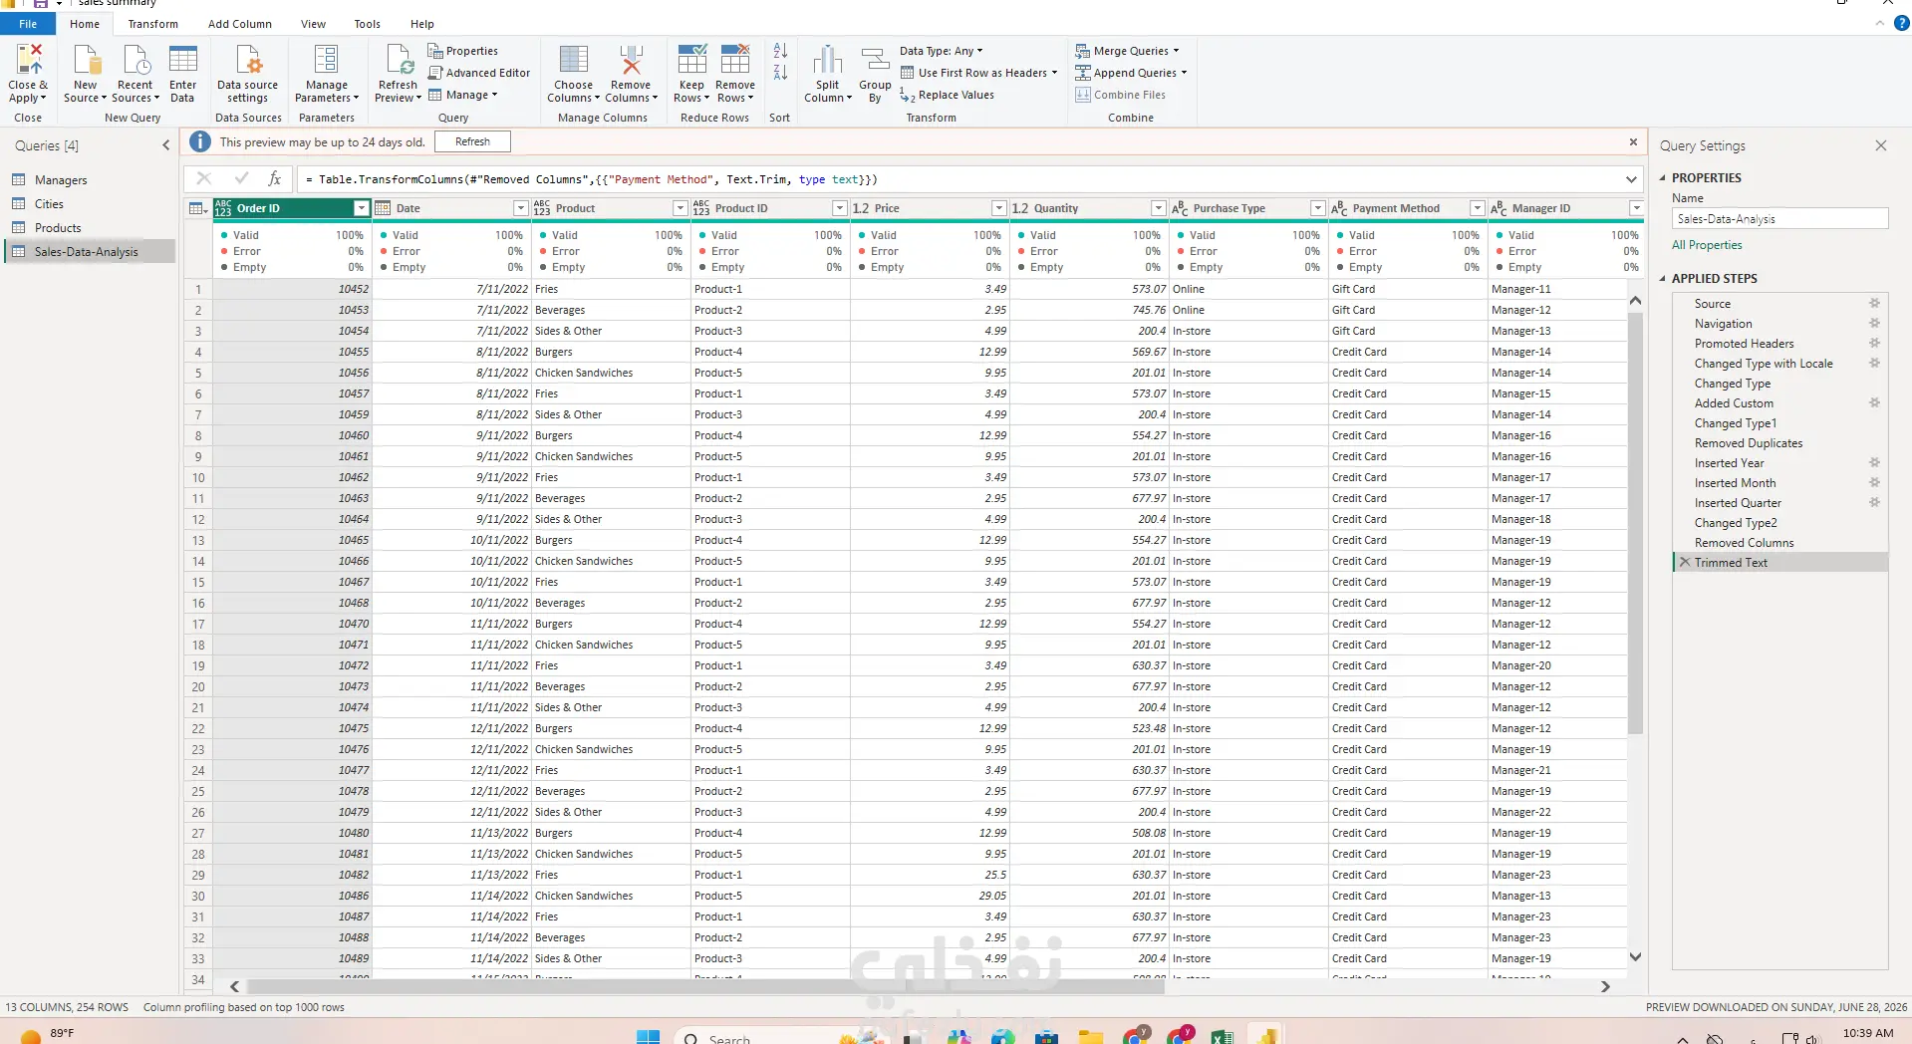The width and height of the screenshot is (1912, 1044).
Task: Switch to the Help tab
Action: (422, 24)
